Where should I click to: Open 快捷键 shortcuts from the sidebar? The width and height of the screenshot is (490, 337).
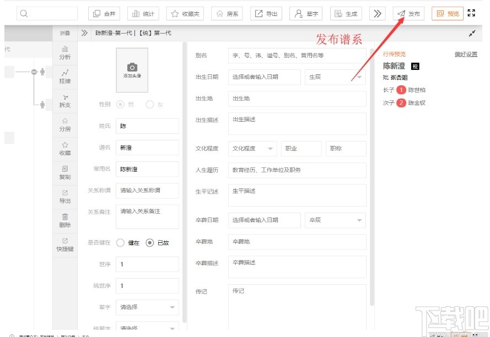coord(64,246)
